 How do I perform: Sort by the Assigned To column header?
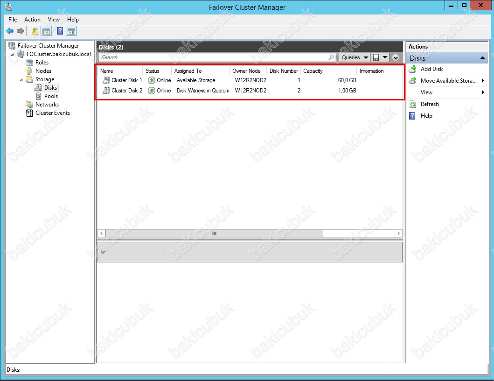click(201, 71)
